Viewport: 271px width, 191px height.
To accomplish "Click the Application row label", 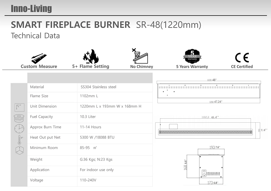I will [x=40, y=170].
